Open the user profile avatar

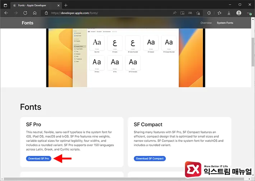[239, 13]
